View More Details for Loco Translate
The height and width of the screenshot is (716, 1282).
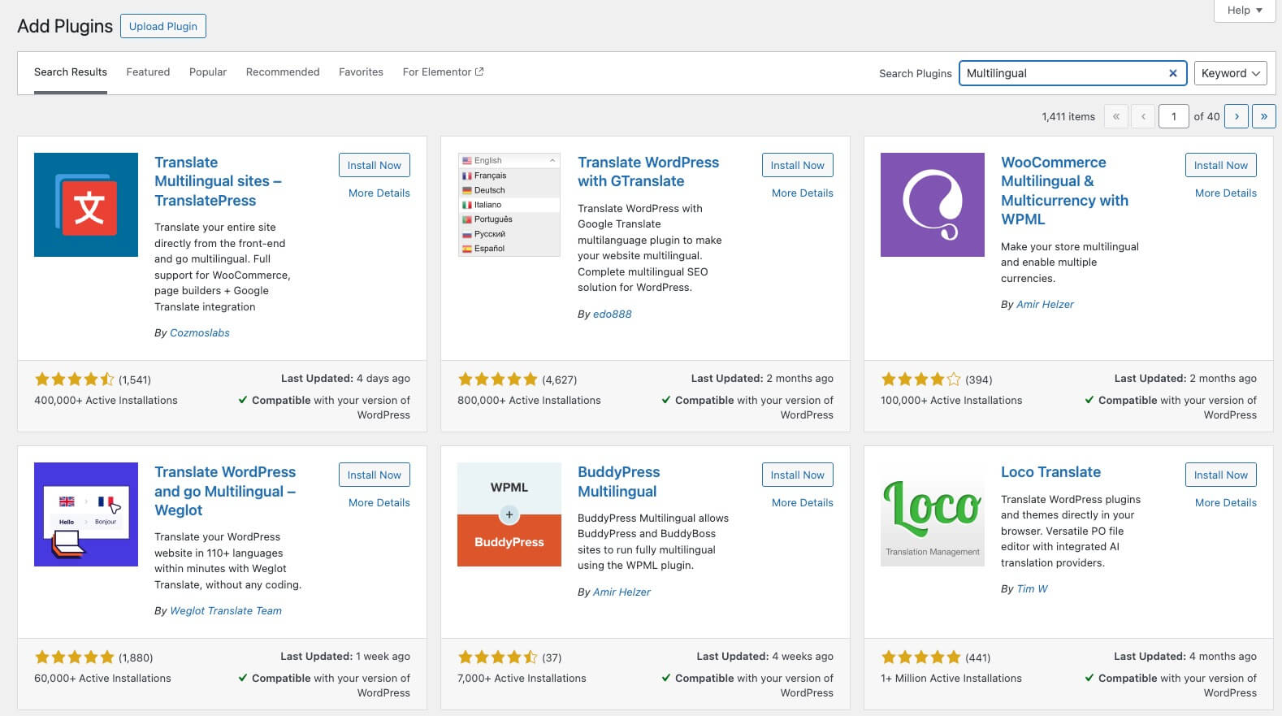point(1226,503)
